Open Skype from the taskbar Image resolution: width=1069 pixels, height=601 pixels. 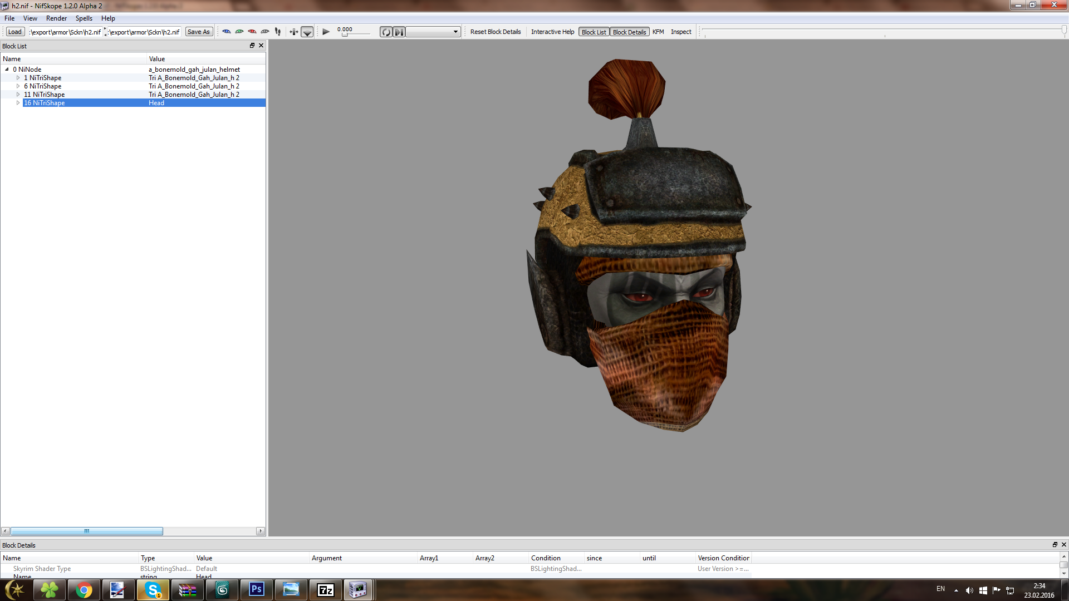click(153, 590)
